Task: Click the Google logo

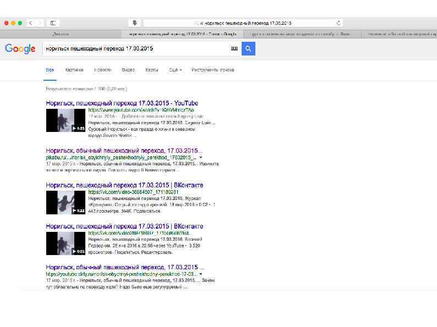Action: click(x=20, y=49)
